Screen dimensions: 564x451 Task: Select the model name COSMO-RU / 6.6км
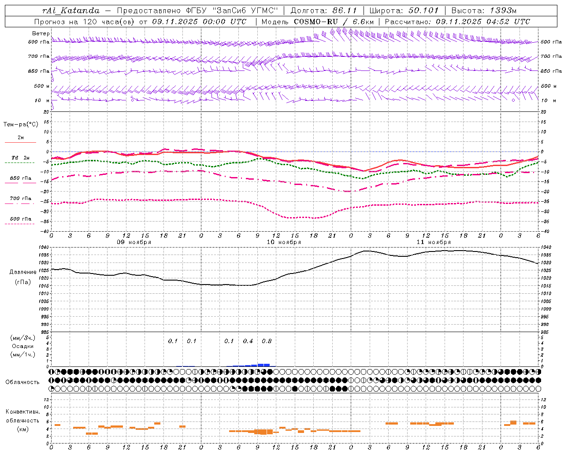tap(334, 22)
